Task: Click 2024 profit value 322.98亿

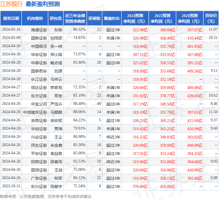Action: (x=140, y=30)
